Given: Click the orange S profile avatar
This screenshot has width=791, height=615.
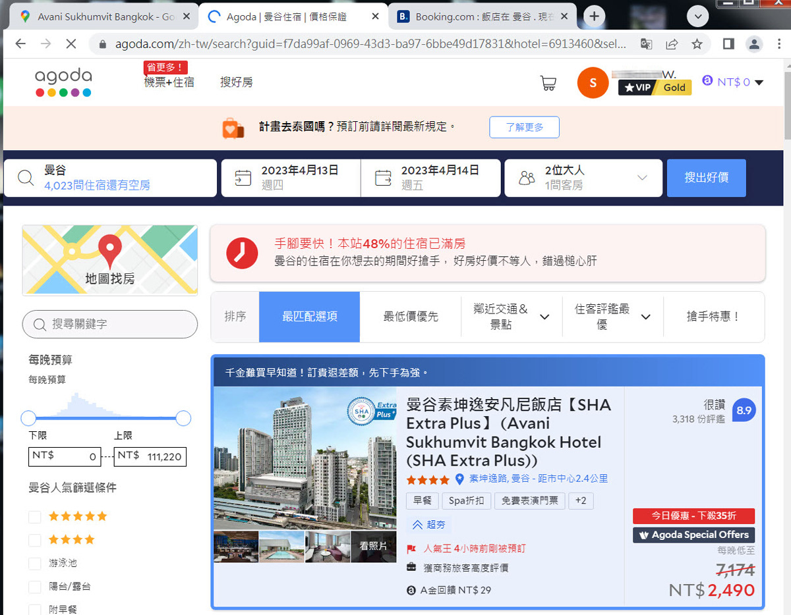Looking at the screenshot, I should click(x=593, y=83).
